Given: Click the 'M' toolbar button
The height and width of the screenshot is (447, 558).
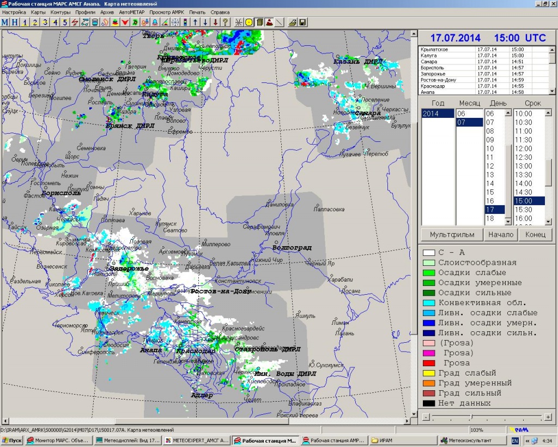Looking at the screenshot, I should tap(5, 22).
